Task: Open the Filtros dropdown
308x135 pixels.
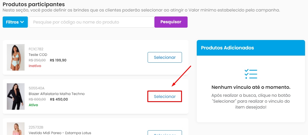Action: [15, 22]
